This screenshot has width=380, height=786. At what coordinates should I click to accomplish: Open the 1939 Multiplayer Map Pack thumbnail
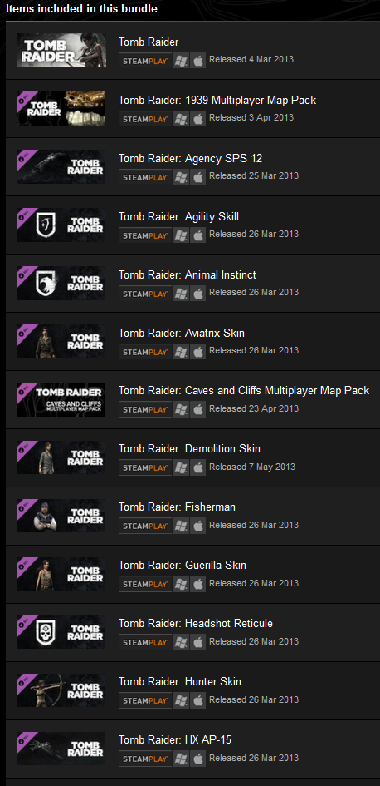61,108
